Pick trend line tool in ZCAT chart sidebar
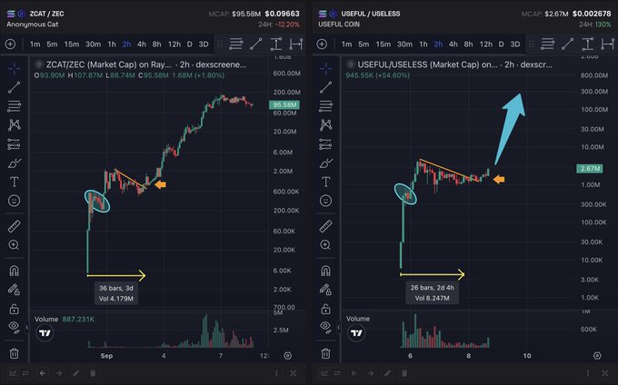Screen dimensions: 618x385 15,87
